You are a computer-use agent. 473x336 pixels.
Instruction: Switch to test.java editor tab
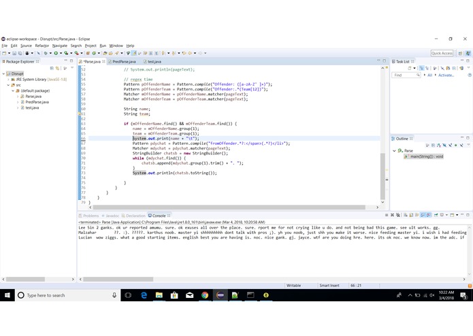152,61
